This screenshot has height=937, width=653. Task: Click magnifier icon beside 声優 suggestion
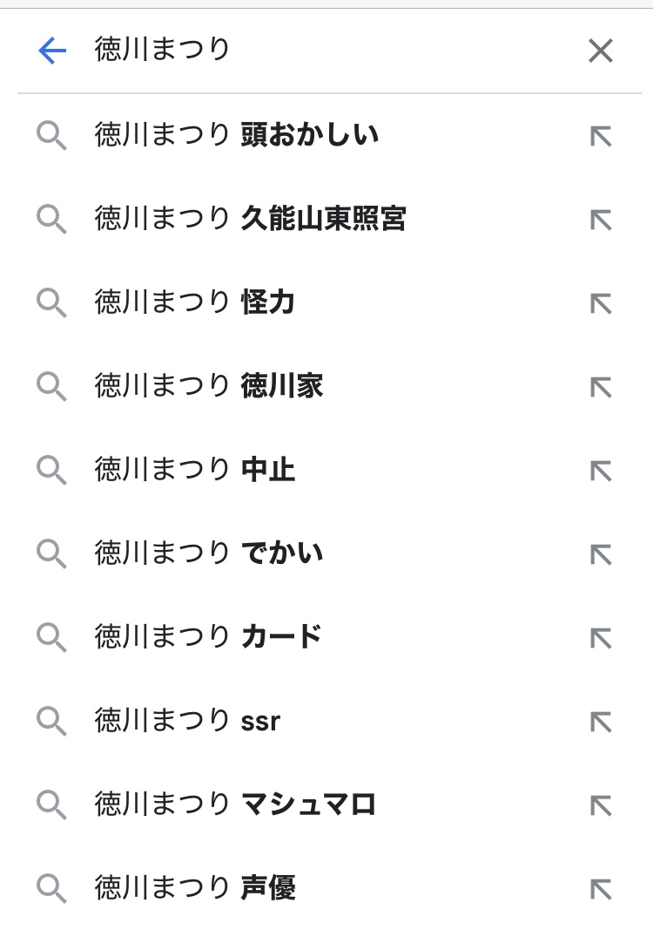(x=51, y=889)
